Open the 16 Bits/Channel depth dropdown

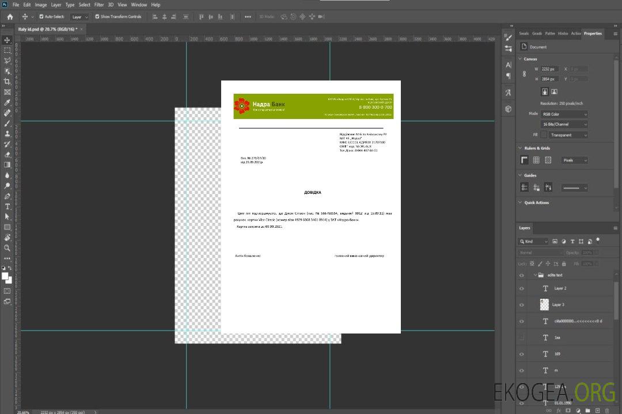click(564, 124)
